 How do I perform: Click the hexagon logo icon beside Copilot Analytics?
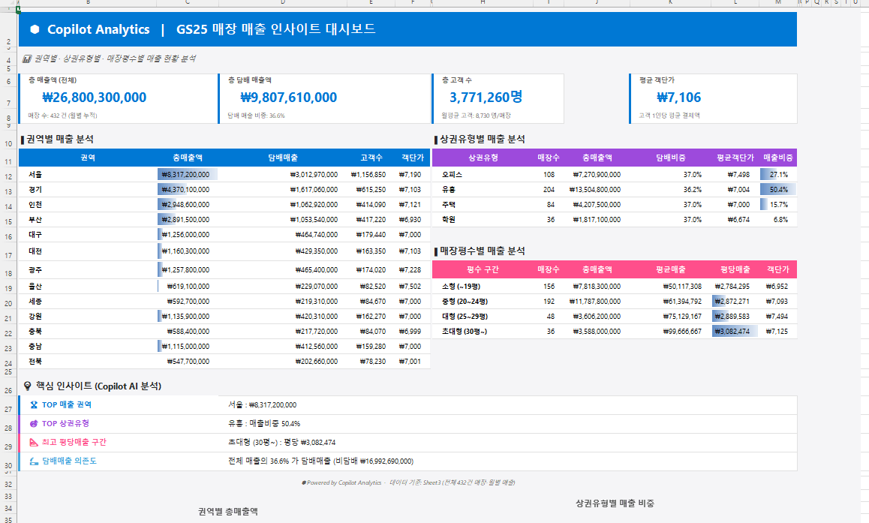(x=35, y=29)
